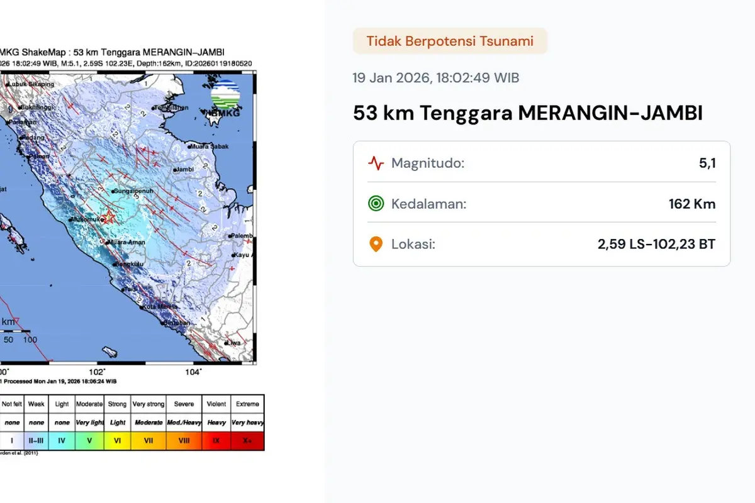Click the II-III intensity swatch

click(36, 441)
